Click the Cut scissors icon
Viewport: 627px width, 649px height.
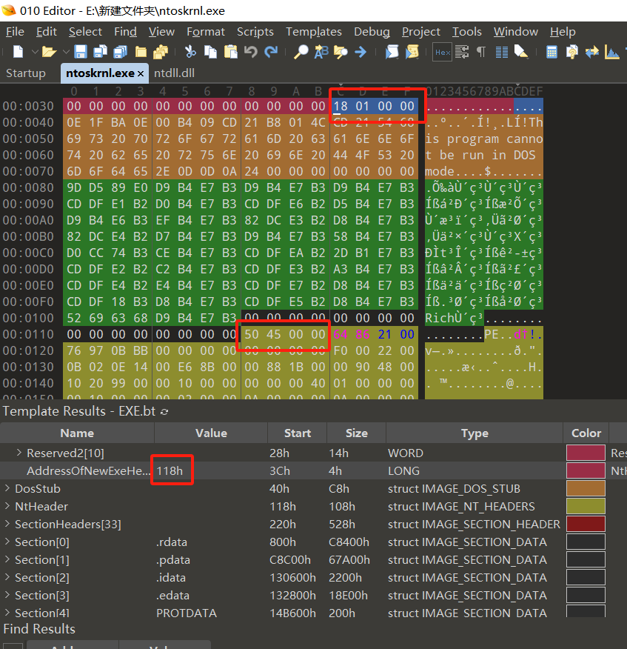191,52
